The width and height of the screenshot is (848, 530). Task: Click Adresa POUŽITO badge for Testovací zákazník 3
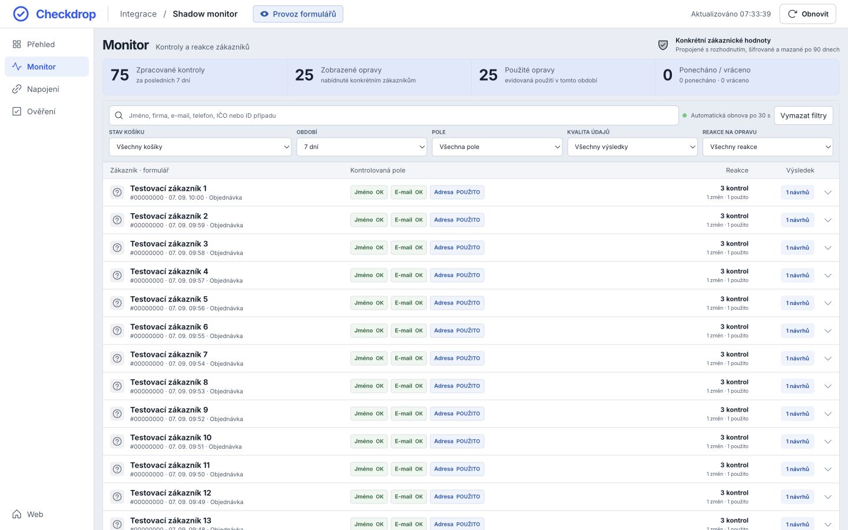pyautogui.click(x=457, y=247)
